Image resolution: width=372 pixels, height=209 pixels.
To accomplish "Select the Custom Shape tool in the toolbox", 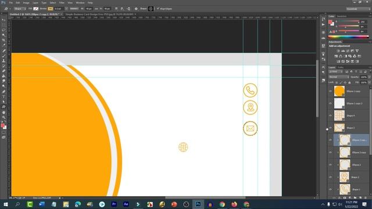I will tap(3, 107).
